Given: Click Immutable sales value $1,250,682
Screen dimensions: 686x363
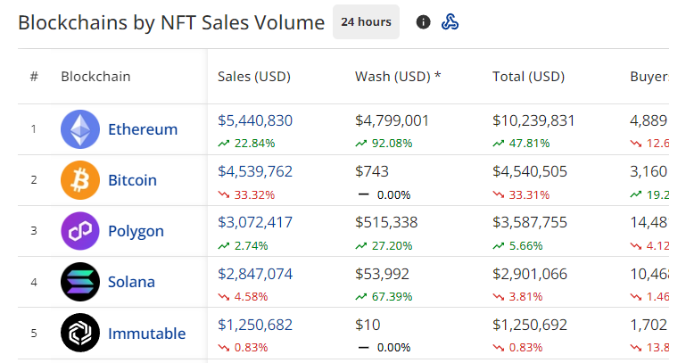Looking at the screenshot, I should (255, 325).
